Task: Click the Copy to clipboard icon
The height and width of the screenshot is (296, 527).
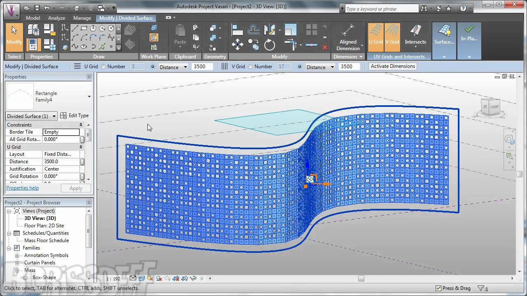Action: (196, 37)
